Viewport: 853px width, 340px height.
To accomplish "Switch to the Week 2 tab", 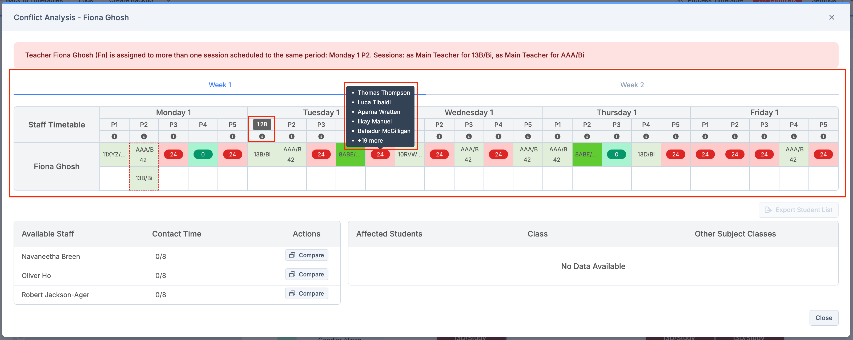I will [632, 85].
